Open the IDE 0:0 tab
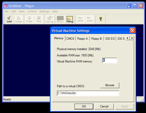This screenshot has height=113, width=146. click(x=110, y=38)
